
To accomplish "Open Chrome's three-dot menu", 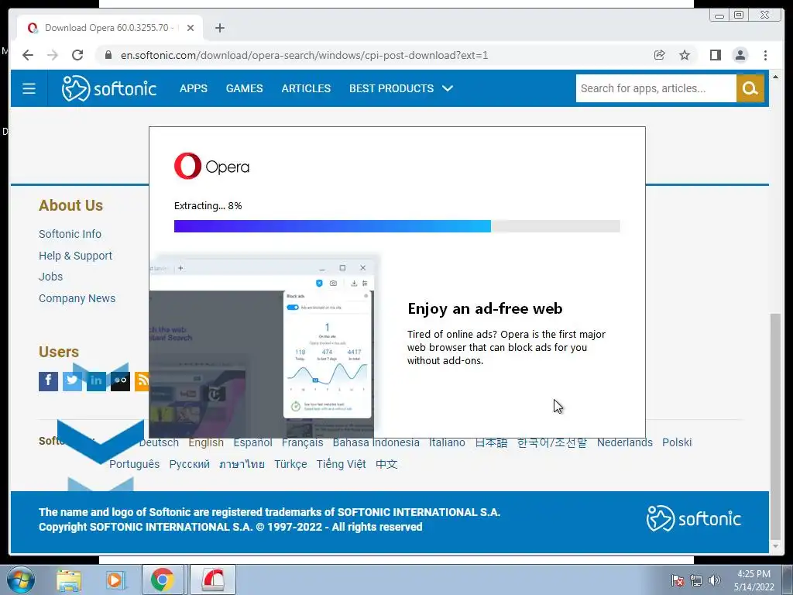I will tap(765, 55).
